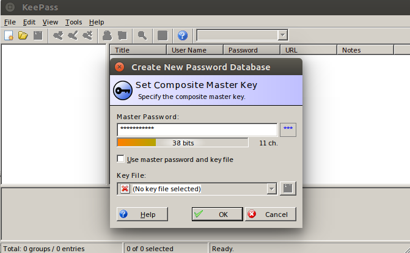The height and width of the screenshot is (253, 410).
Task: Click the URL column header
Action: coord(309,50)
